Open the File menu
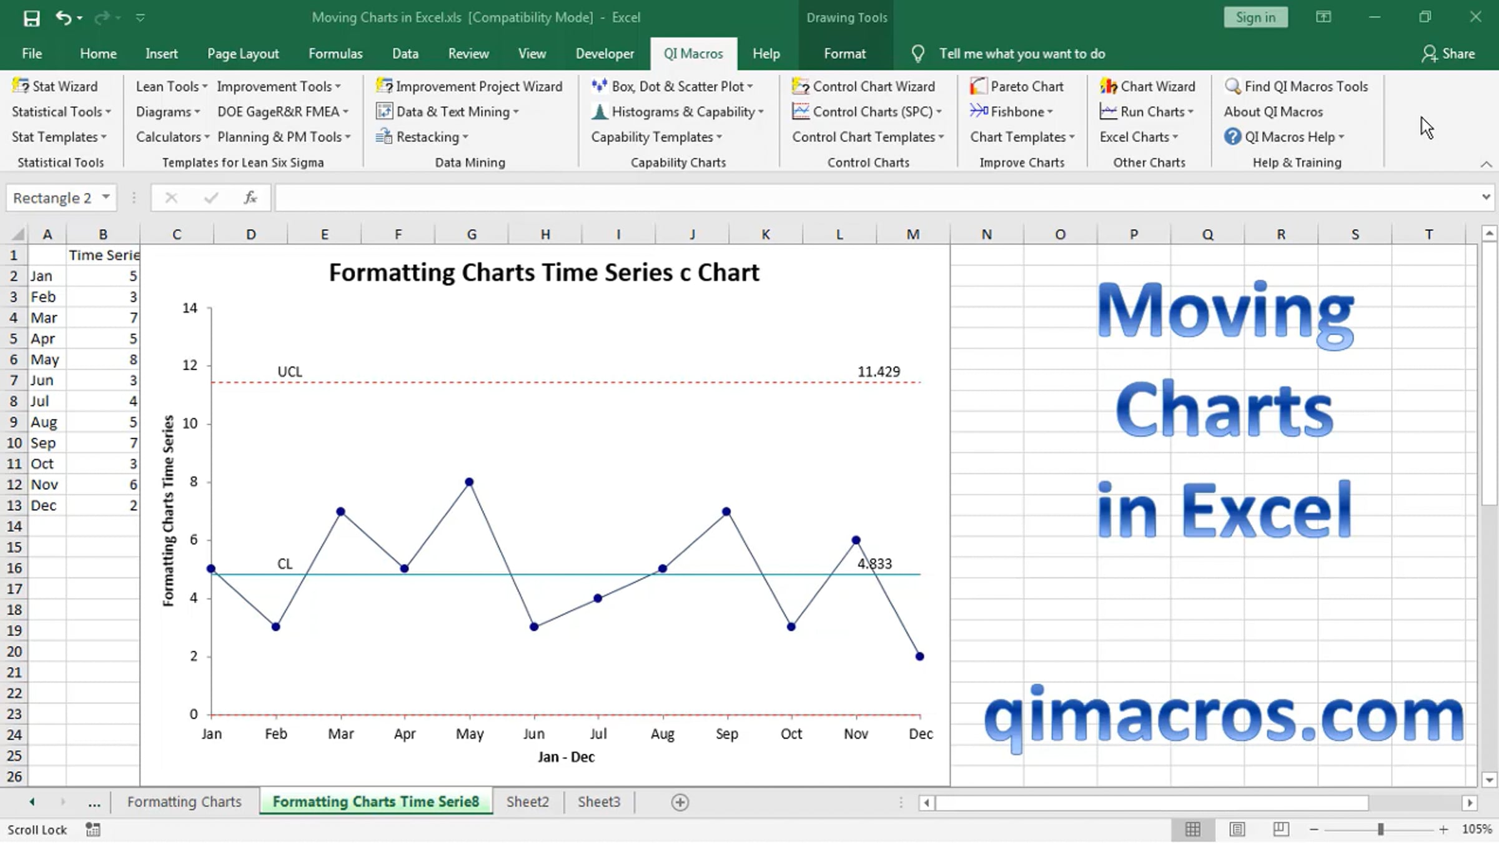1499x843 pixels. [x=32, y=54]
